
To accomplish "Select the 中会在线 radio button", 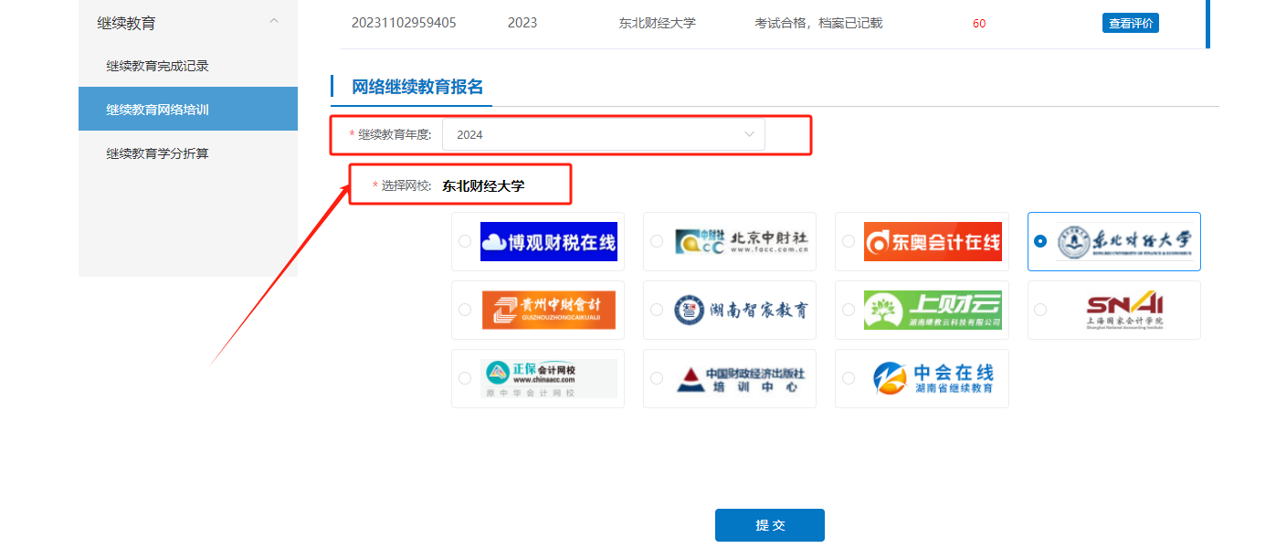I will [x=849, y=378].
